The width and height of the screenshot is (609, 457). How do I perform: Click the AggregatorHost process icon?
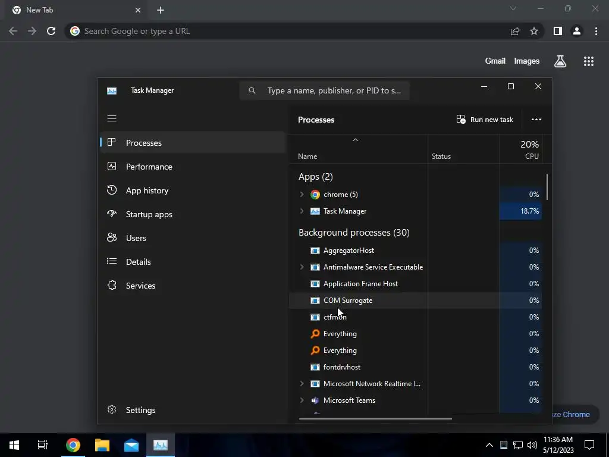coord(315,251)
